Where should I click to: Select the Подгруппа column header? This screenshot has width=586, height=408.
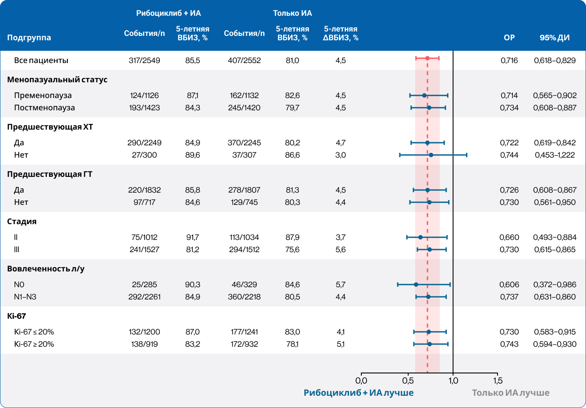click(29, 38)
